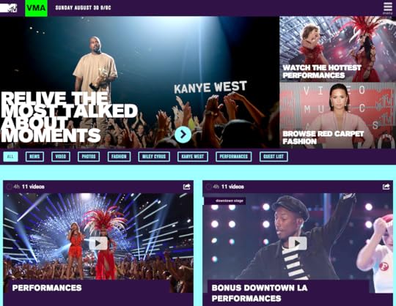Select the ALL filter
Image resolution: width=396 pixels, height=306 pixels.
pos(10,157)
